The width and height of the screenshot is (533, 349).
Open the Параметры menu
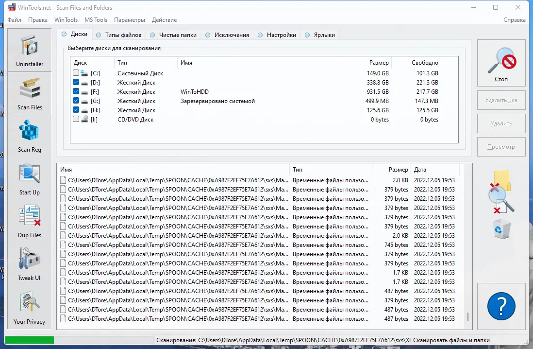(130, 20)
